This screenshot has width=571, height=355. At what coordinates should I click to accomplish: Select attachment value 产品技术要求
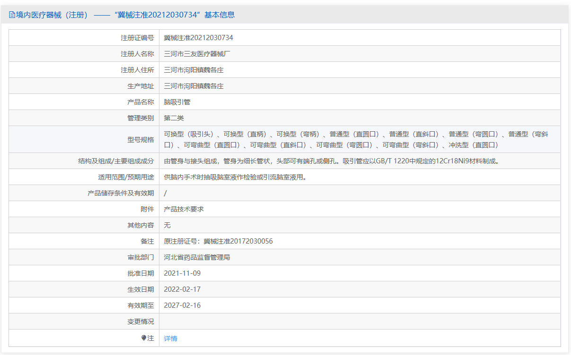[184, 209]
